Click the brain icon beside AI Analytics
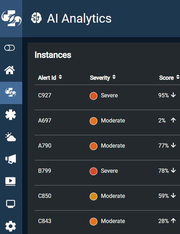Image resolution: width=180 pixels, height=234 pixels. tap(36, 18)
